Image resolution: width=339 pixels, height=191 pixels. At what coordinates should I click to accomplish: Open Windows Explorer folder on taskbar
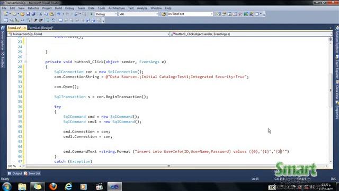click(x=22, y=186)
